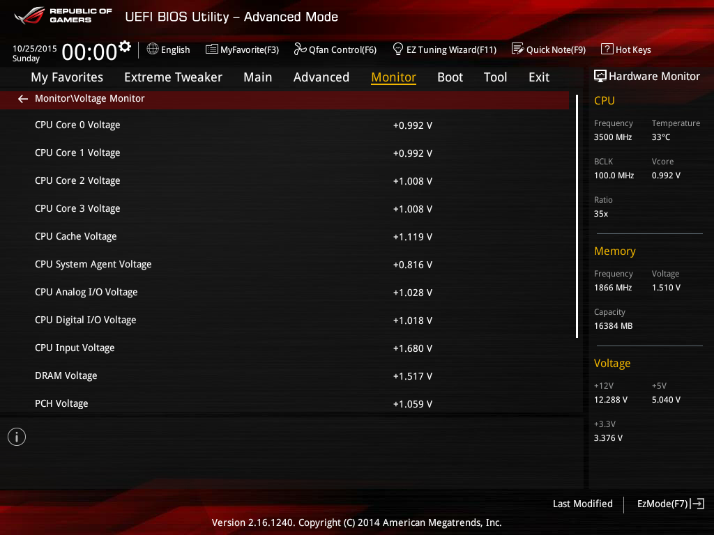Click the info circle icon
Image resolution: width=714 pixels, height=535 pixels.
[17, 437]
